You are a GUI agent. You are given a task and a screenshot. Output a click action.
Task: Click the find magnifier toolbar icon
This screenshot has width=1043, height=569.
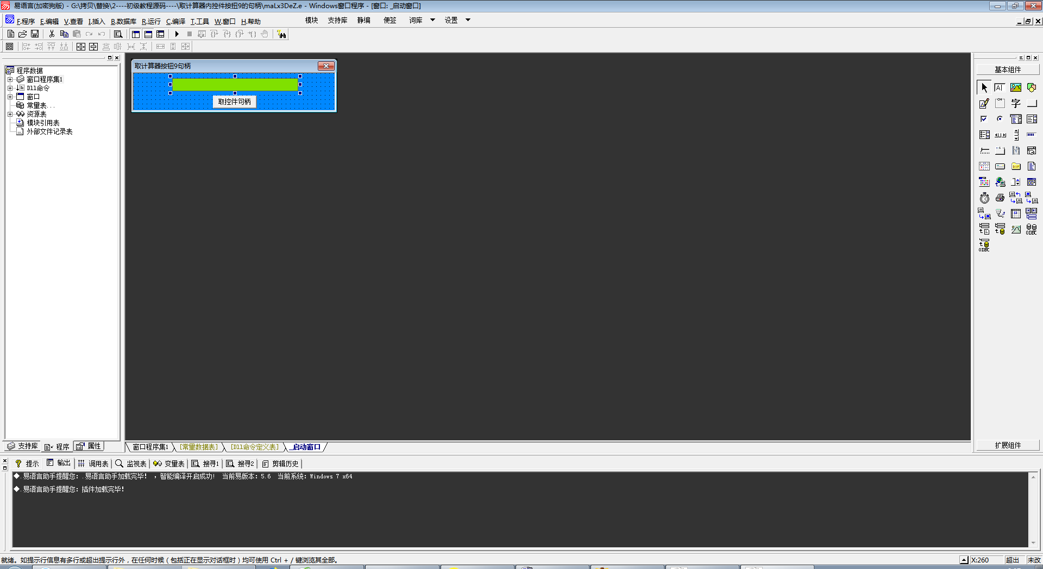(x=118, y=34)
